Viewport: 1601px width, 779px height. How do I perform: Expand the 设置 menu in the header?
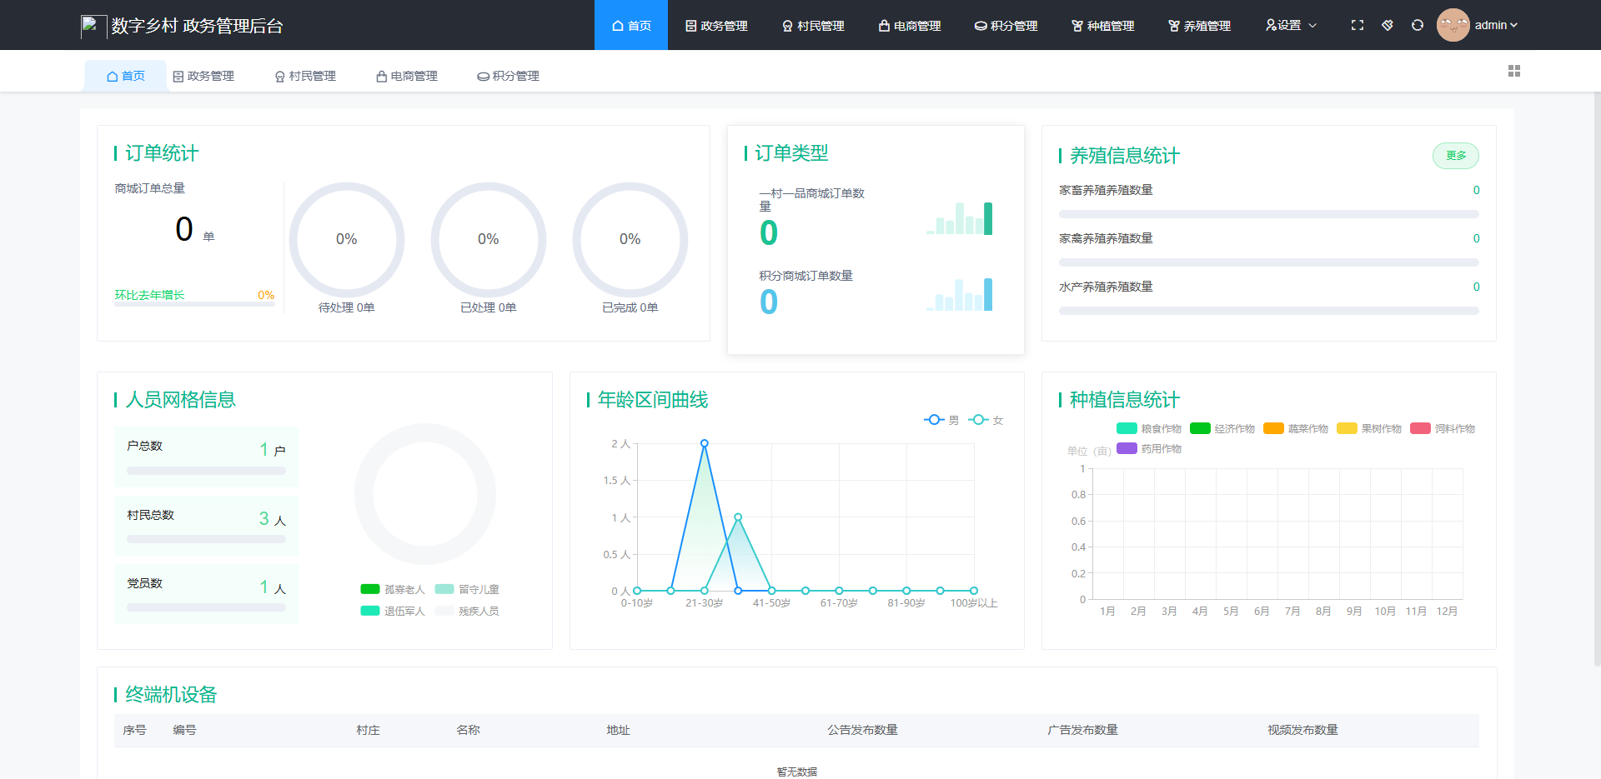tap(1290, 25)
